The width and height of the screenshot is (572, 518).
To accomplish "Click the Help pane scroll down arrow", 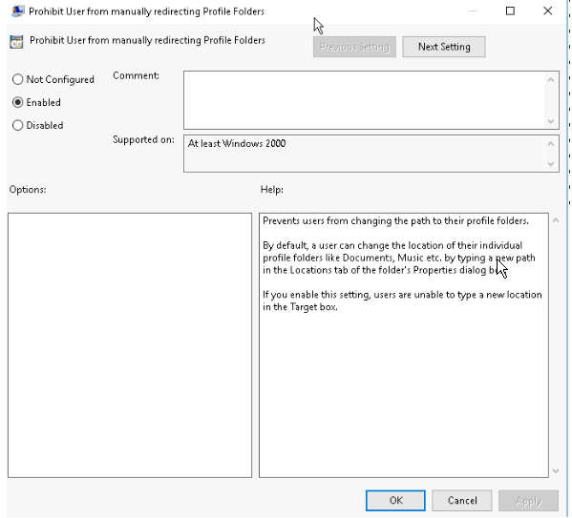I will [x=556, y=470].
